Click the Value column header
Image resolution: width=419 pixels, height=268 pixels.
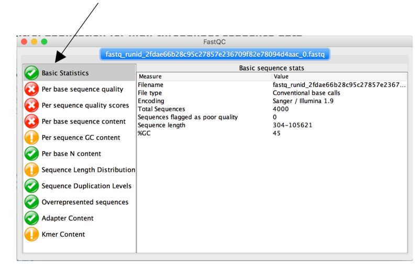coord(339,76)
